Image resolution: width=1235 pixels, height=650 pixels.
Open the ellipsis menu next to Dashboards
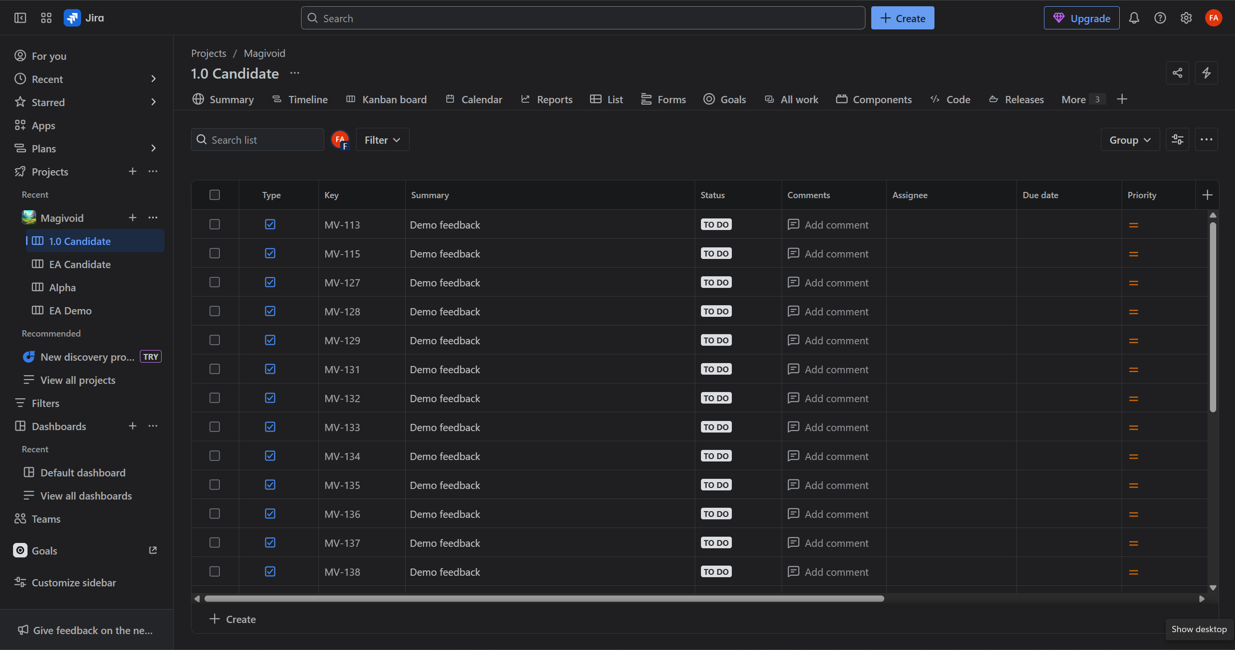click(153, 426)
